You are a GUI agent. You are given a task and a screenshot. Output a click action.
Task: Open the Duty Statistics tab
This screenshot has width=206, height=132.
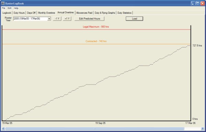(124, 13)
